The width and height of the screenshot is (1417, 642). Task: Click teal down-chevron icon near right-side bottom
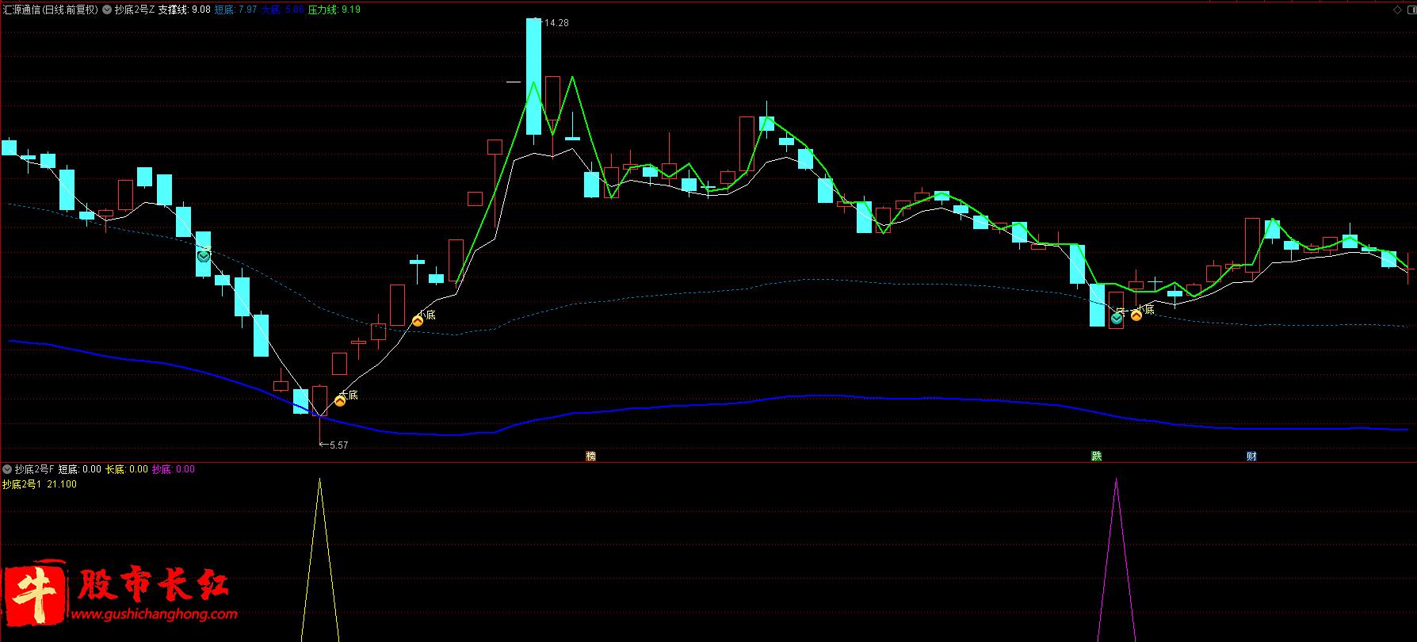click(x=1117, y=319)
